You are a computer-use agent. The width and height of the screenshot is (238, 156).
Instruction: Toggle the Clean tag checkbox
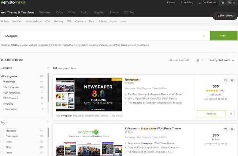2,152
